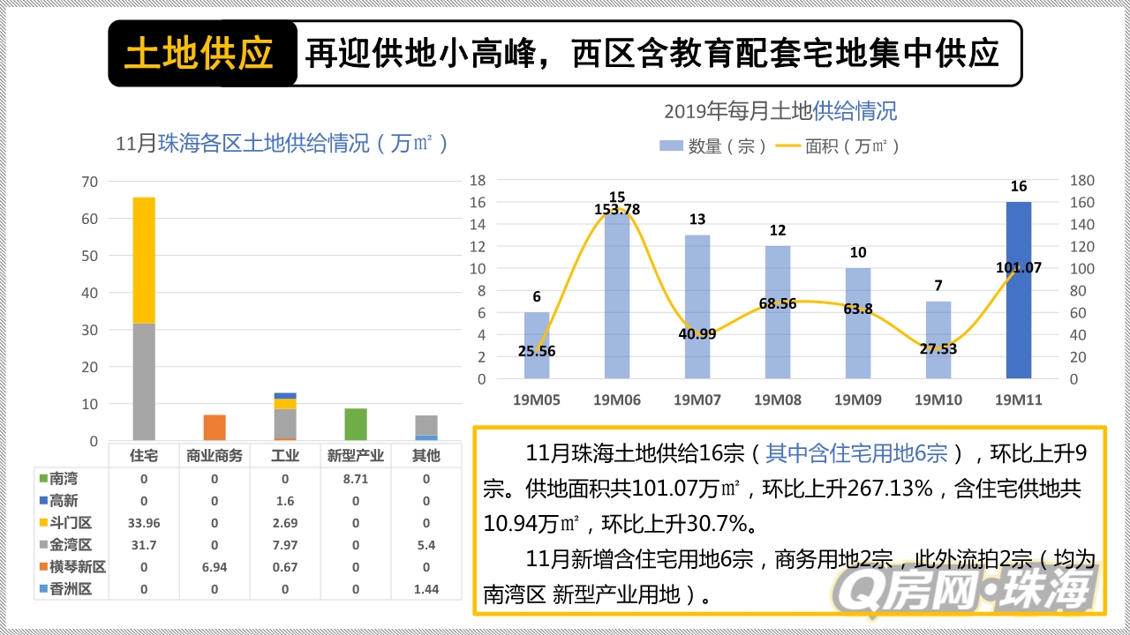
Task: Click the 8.71 value for 南湾
Action: 356,478
